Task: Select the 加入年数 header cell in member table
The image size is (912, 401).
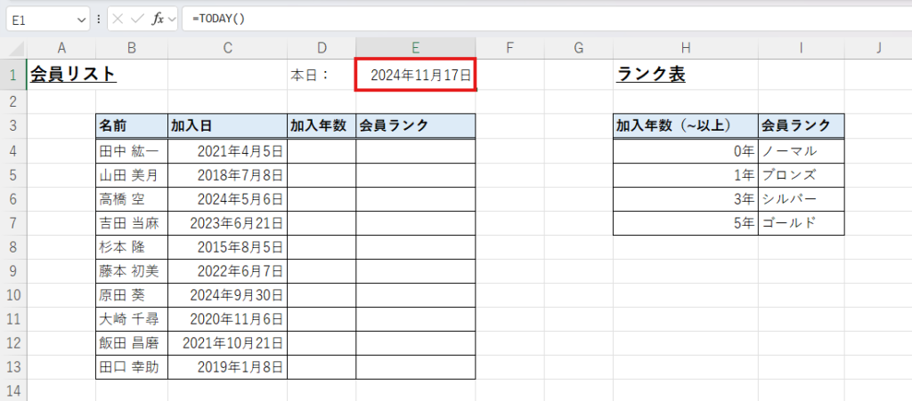Action: [x=321, y=126]
